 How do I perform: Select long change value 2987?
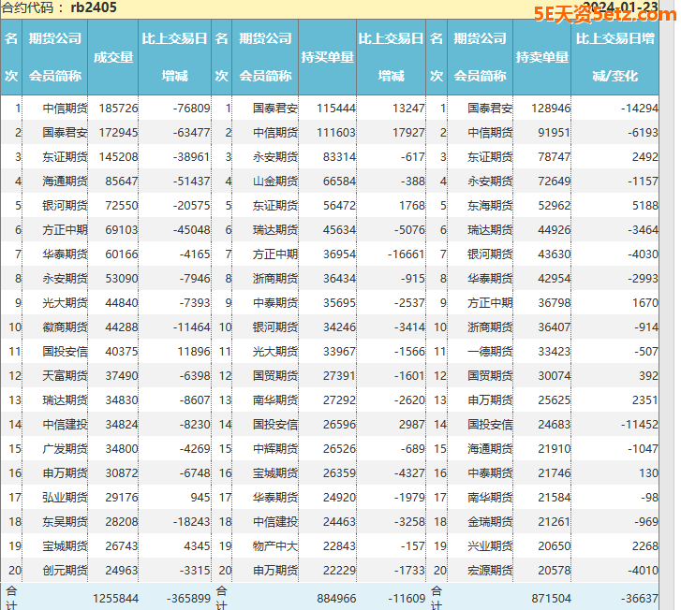412,424
